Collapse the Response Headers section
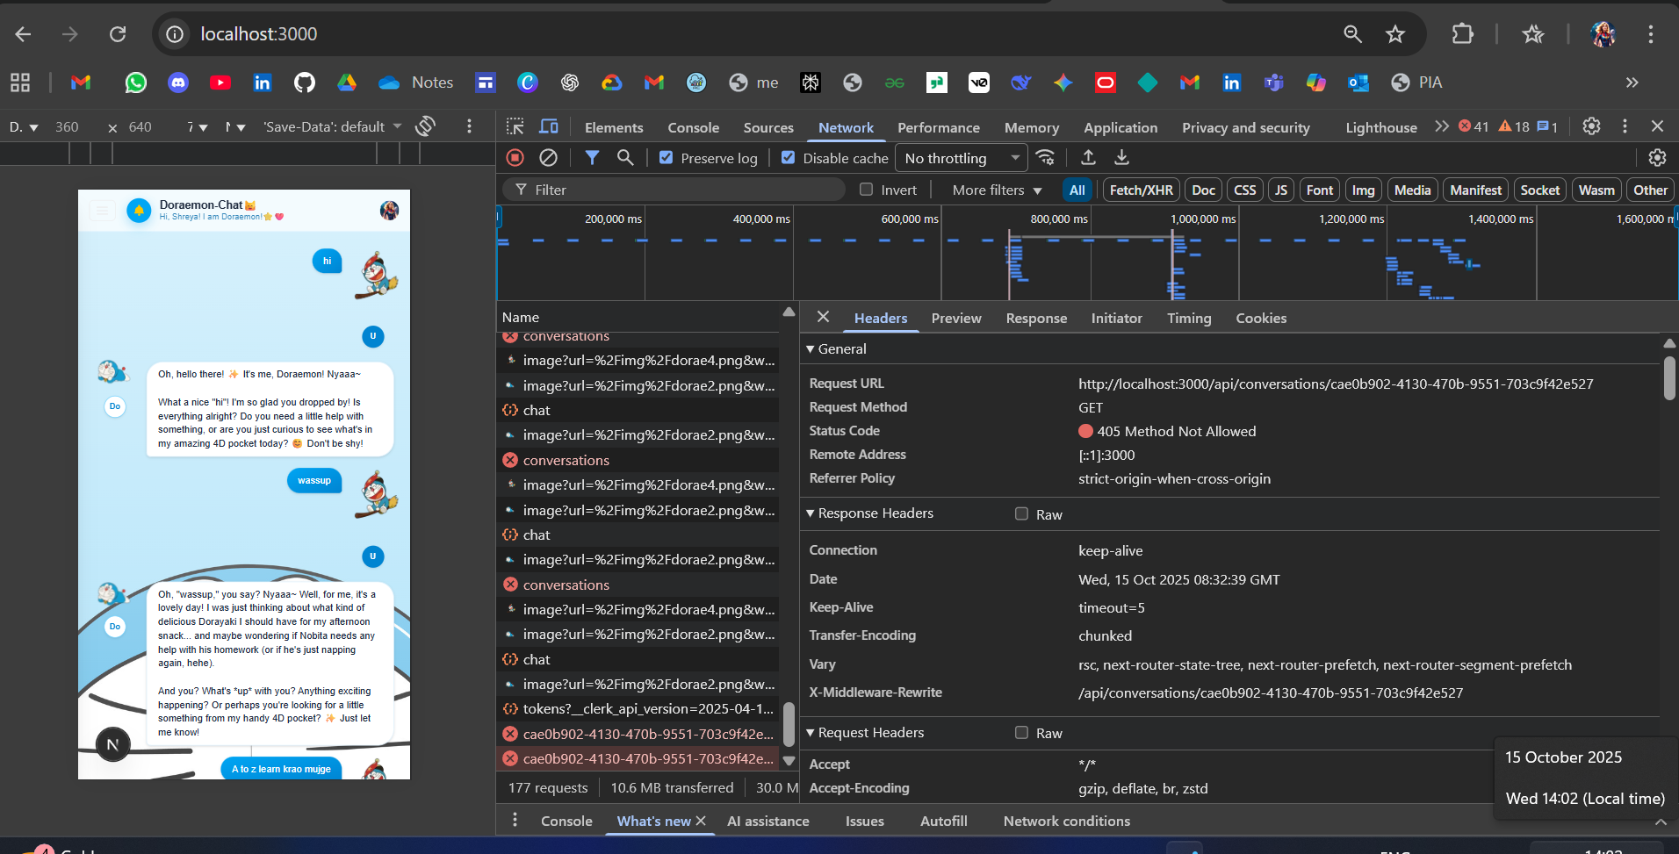This screenshot has height=854, width=1679. (x=811, y=513)
